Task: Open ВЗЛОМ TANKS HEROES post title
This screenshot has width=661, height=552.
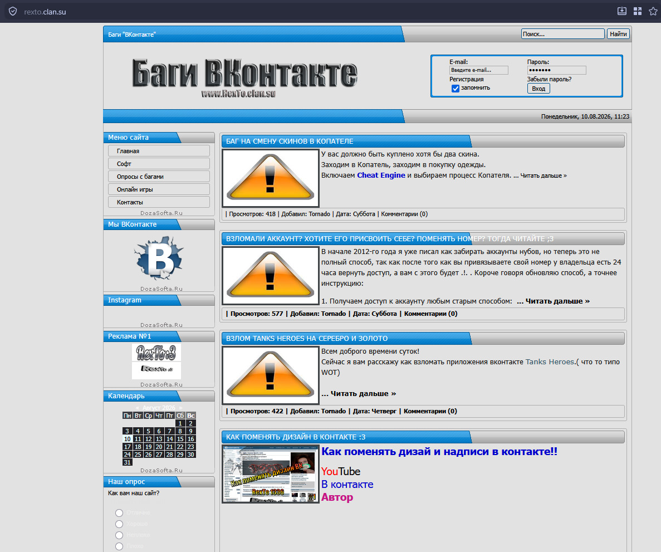Action: (306, 338)
